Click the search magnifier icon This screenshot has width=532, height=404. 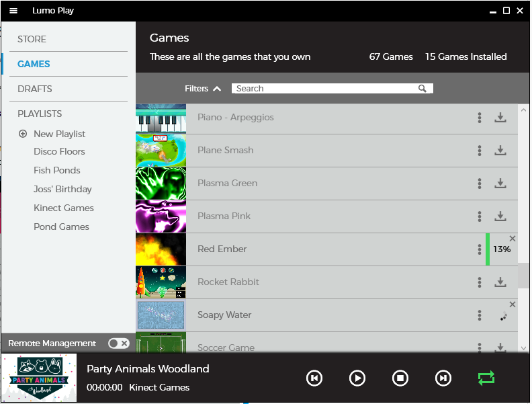coord(422,89)
